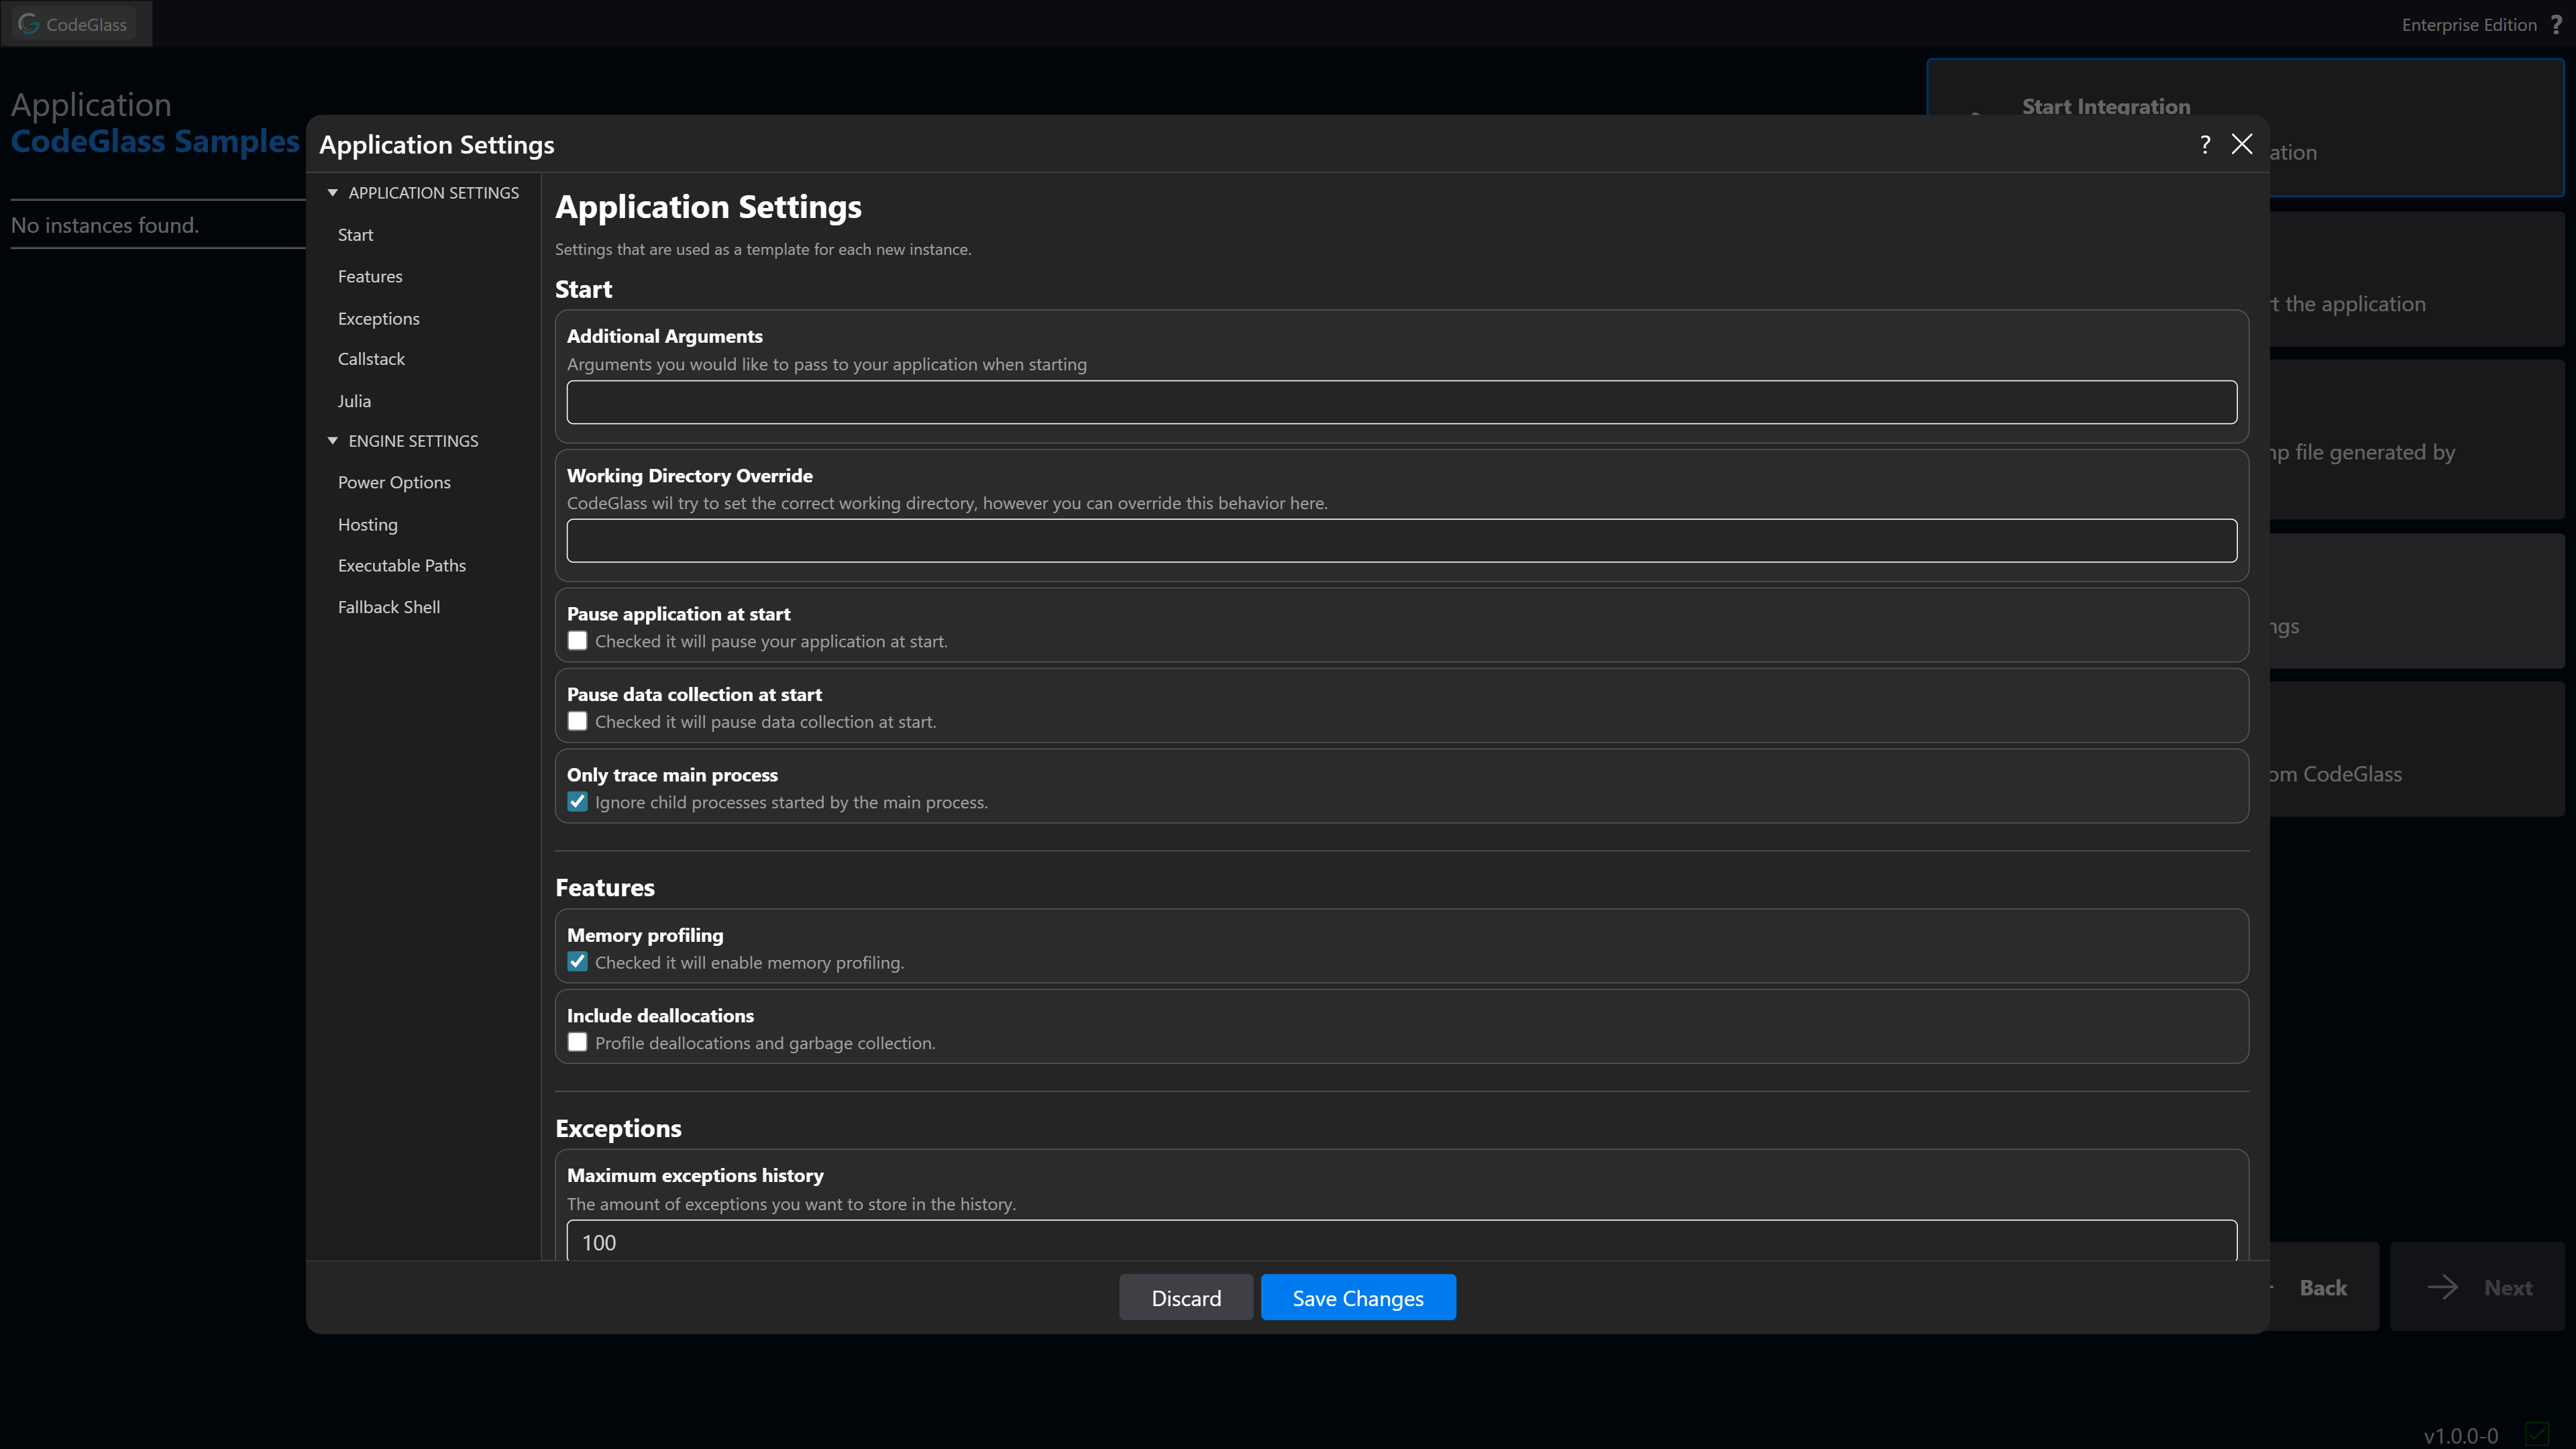2576x1449 pixels.
Task: Go to the Julia settings section
Action: click(354, 400)
